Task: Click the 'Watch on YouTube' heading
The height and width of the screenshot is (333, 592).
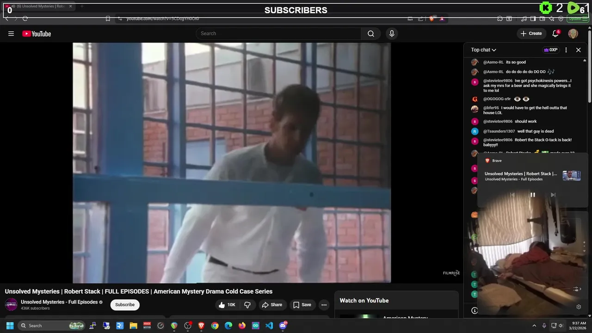Action: click(364, 301)
